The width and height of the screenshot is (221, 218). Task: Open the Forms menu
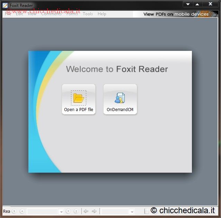[72, 14]
